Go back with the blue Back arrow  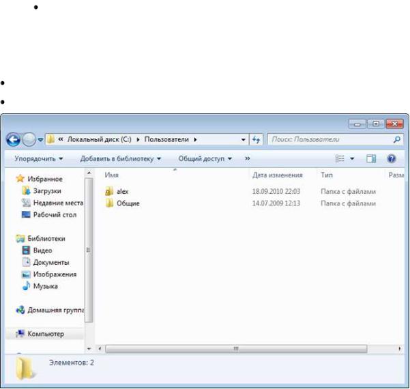click(x=13, y=139)
